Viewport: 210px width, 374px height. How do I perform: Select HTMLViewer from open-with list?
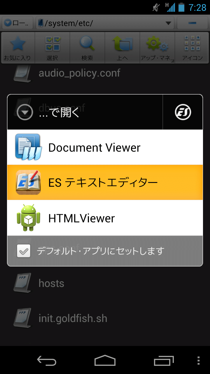105,218
